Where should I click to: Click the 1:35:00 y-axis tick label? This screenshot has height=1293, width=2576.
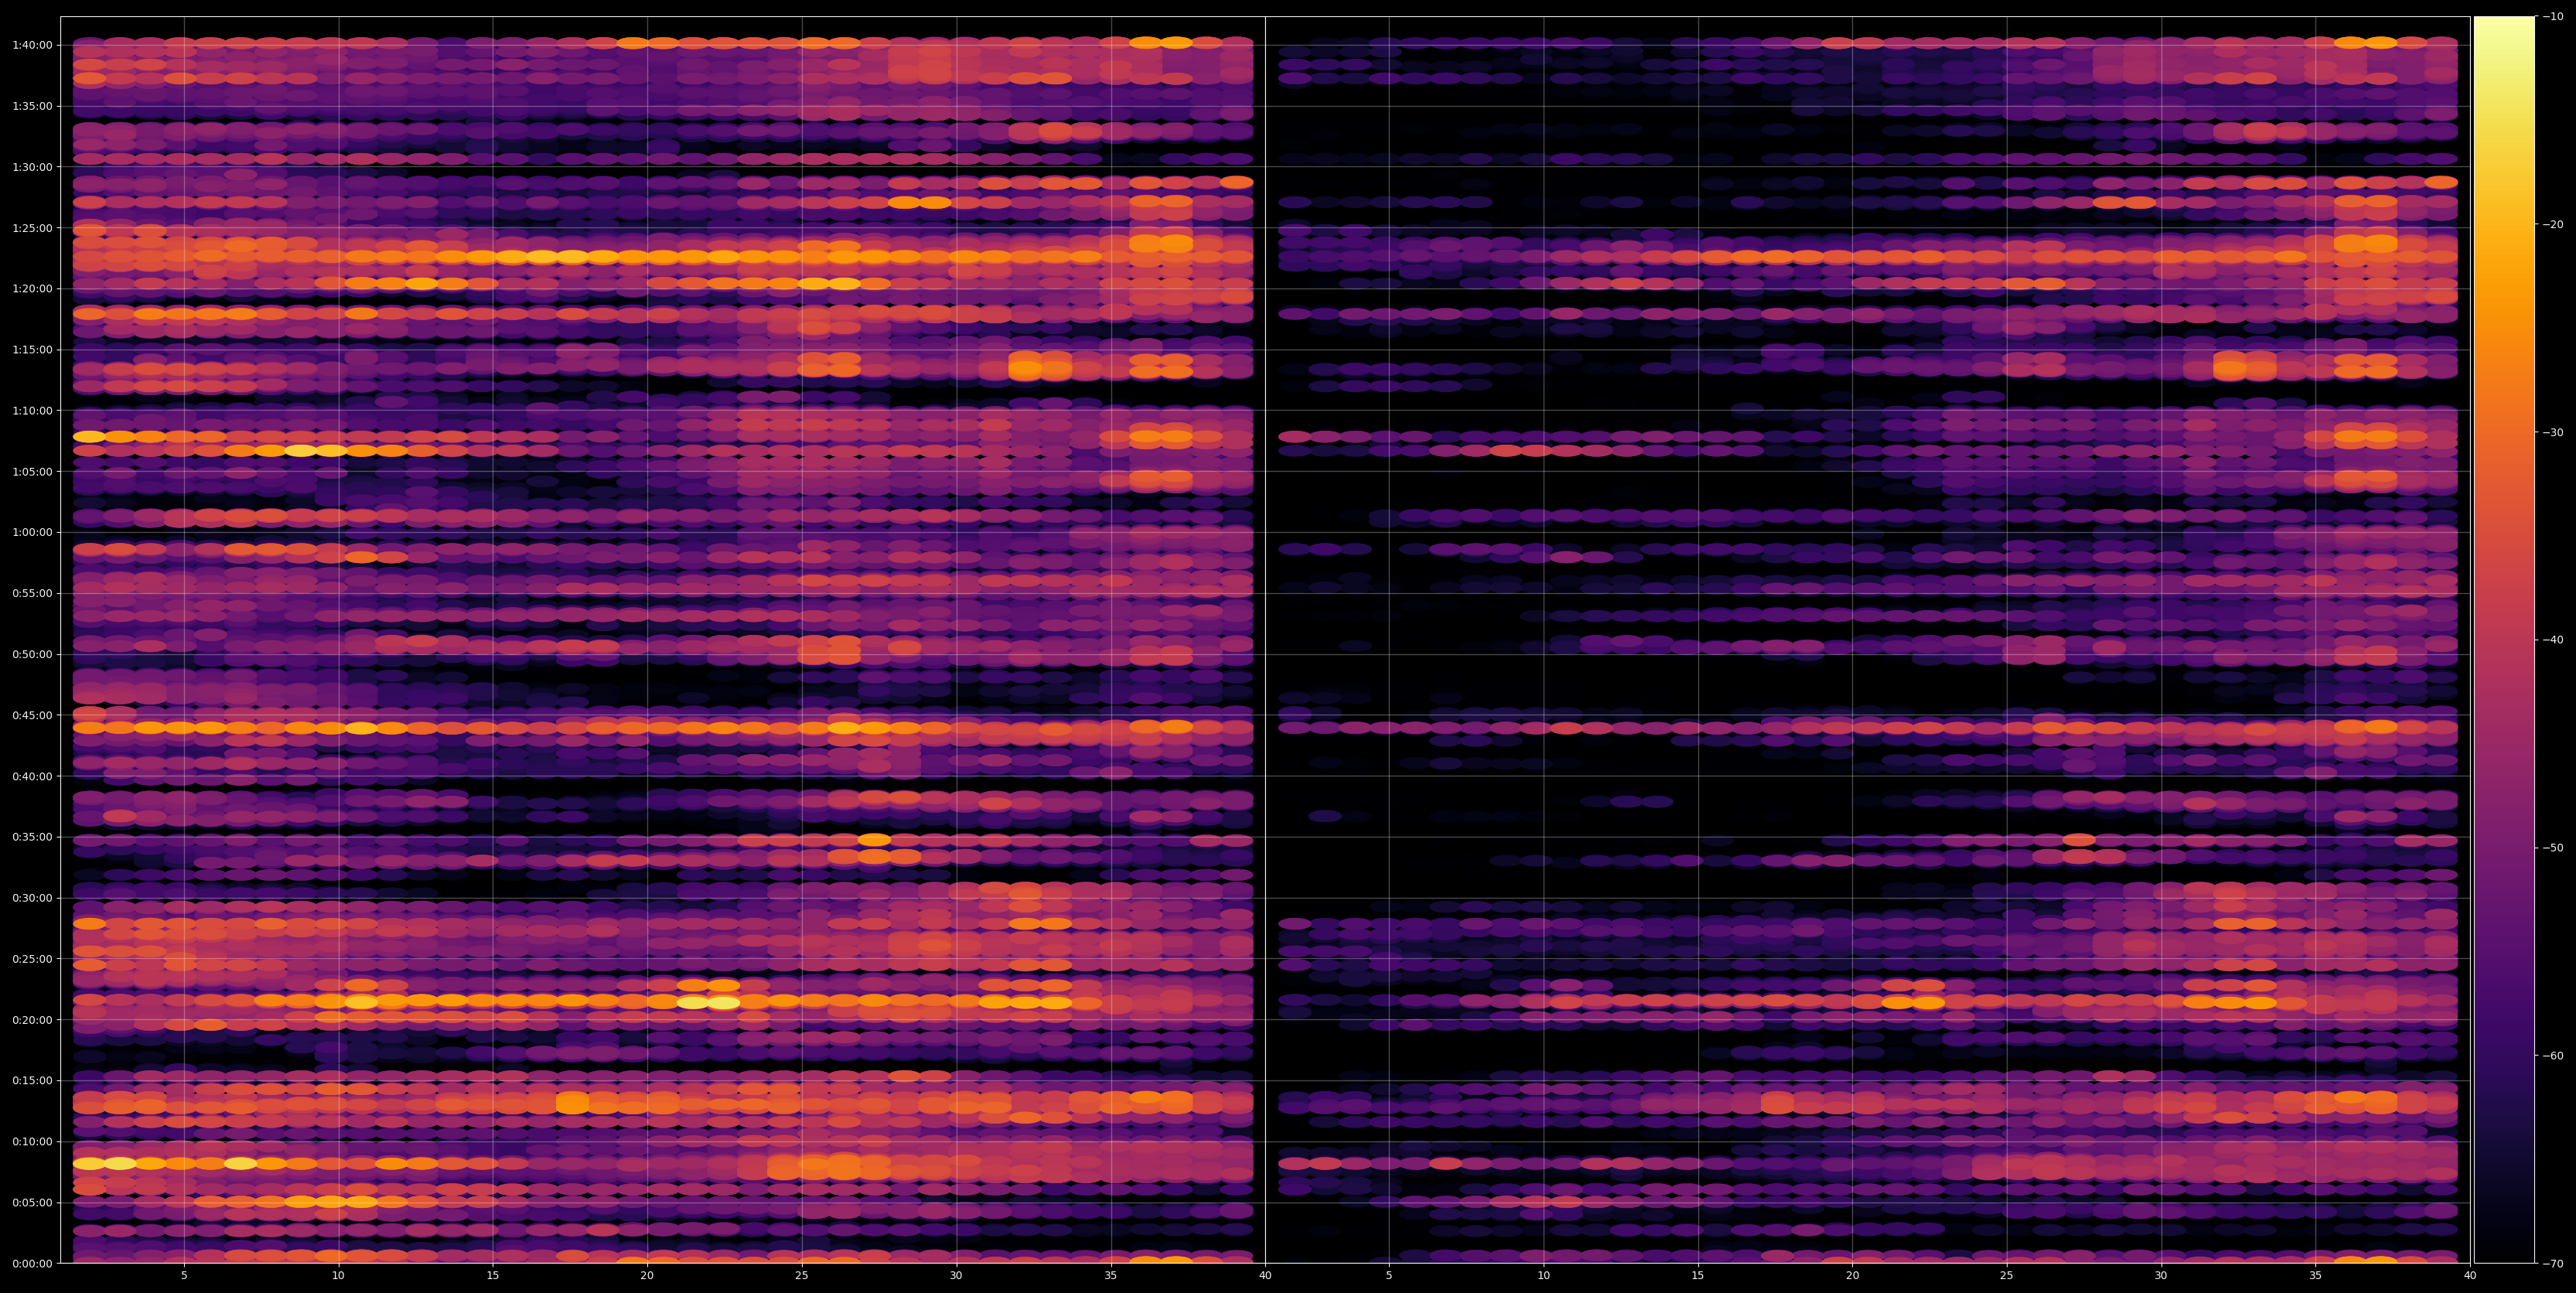coord(32,106)
